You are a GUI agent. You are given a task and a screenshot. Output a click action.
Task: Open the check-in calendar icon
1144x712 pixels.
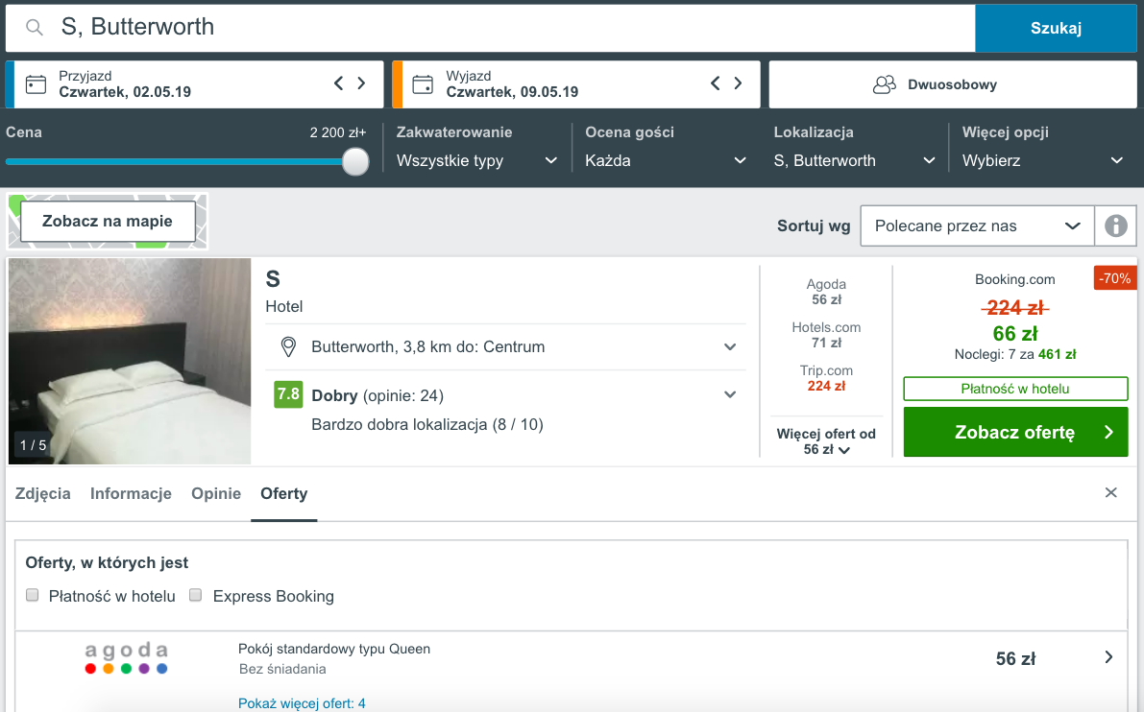click(x=36, y=84)
